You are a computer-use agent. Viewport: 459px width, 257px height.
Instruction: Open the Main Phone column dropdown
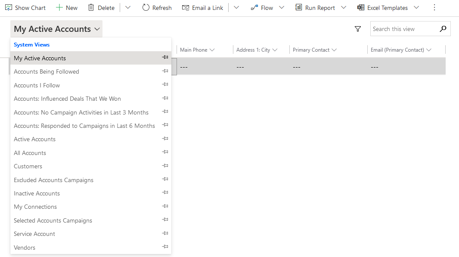213,50
